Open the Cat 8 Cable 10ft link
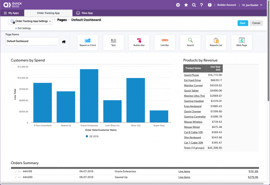This screenshot has width=270, height=185. click(193, 132)
